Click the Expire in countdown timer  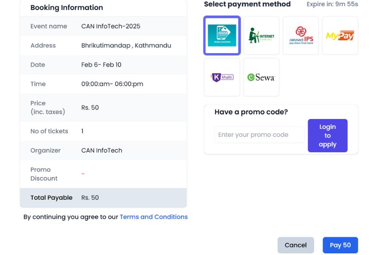332,4
